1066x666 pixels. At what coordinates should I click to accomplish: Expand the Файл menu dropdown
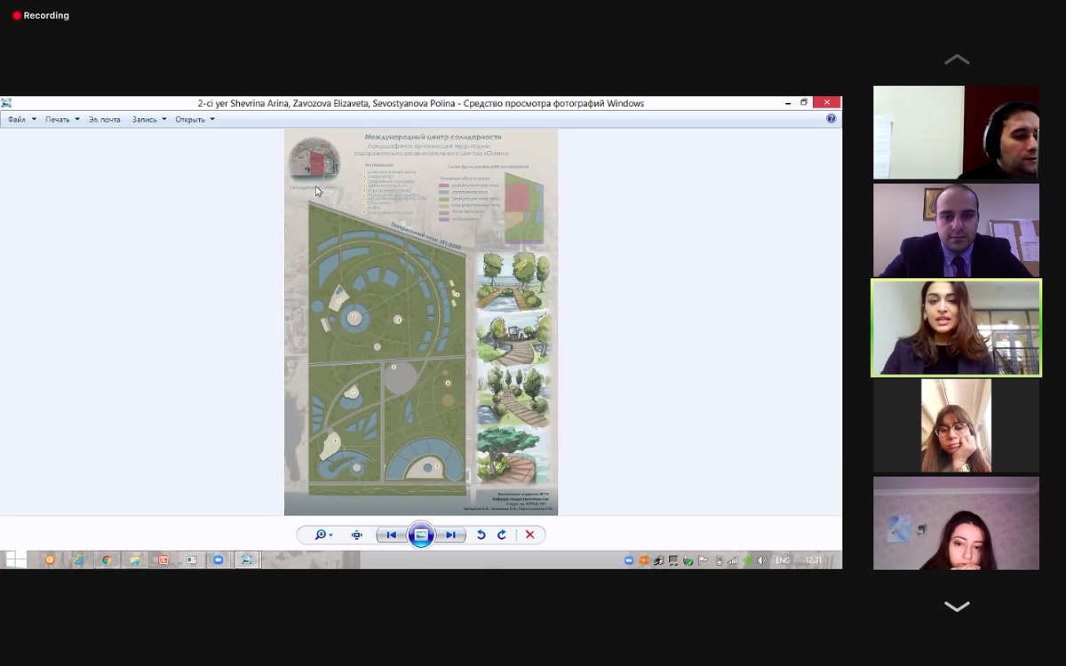22,119
